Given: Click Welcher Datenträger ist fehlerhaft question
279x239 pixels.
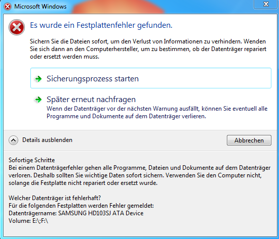Looking at the screenshot, I should click(55, 198).
